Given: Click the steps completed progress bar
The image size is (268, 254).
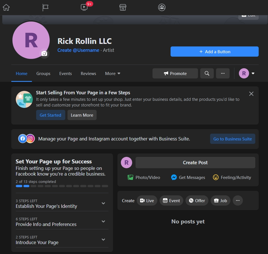Looking at the screenshot, I should click(x=62, y=186).
